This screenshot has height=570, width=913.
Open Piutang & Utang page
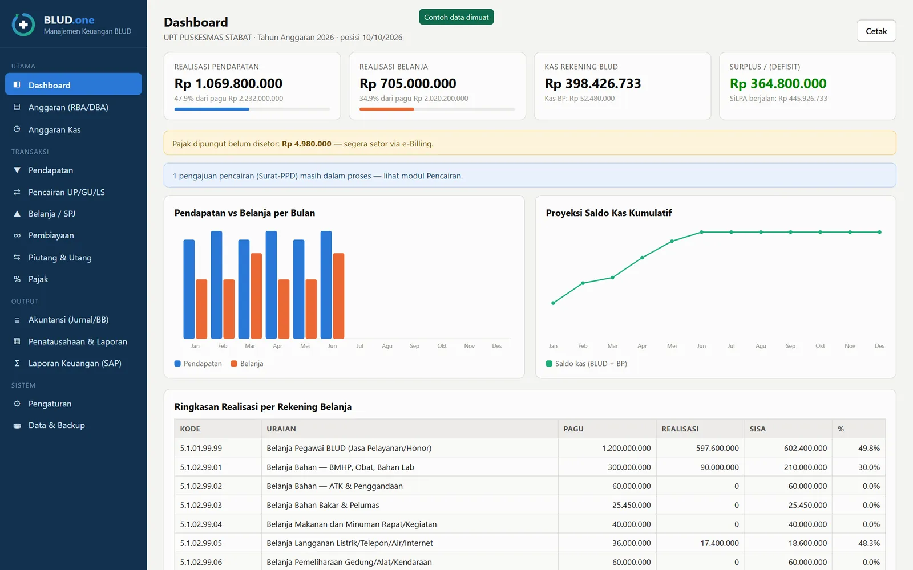(x=74, y=258)
